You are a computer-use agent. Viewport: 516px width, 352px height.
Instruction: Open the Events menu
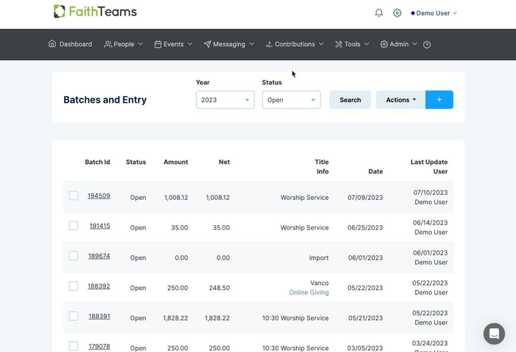point(173,44)
